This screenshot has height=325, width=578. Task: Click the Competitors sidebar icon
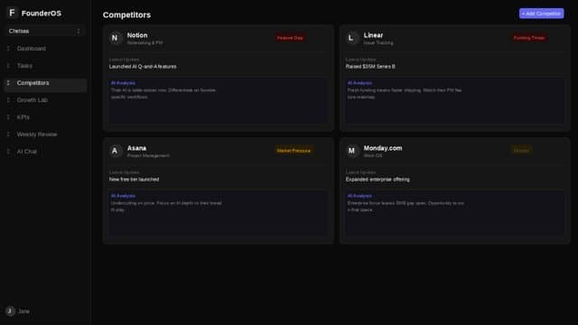(x=8, y=83)
